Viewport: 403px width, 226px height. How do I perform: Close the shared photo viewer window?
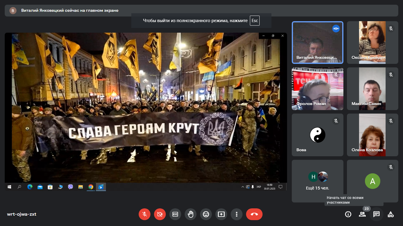(x=282, y=36)
